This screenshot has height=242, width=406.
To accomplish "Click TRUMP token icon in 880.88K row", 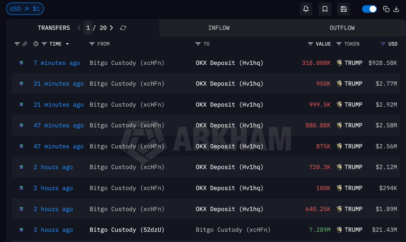I will pos(339,125).
